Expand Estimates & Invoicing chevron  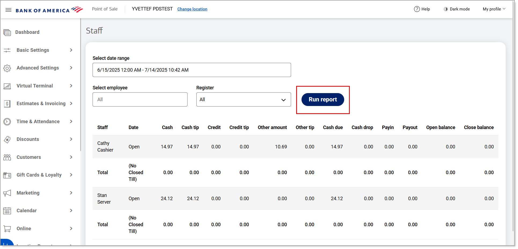71,104
